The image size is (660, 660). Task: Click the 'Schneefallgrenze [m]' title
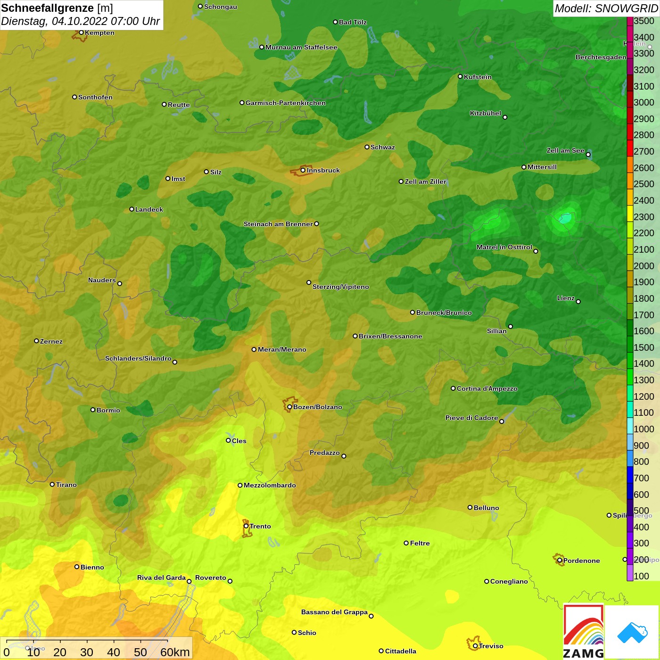[x=57, y=8]
